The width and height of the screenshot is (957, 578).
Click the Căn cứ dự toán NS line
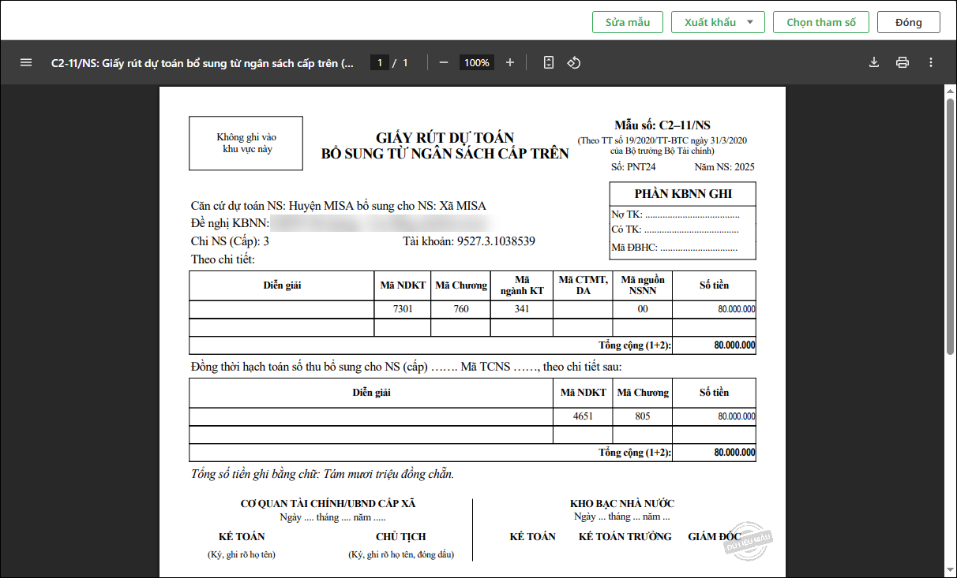[x=339, y=206]
